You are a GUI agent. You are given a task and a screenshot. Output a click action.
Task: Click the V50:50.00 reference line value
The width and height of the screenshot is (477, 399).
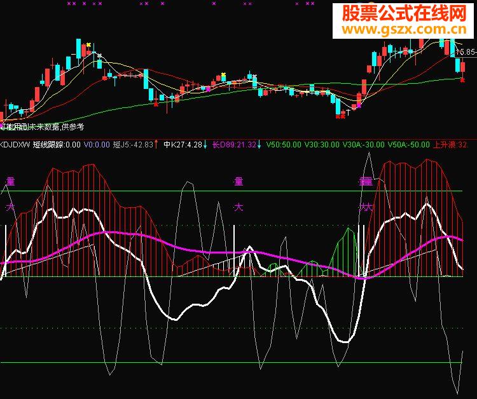click(x=284, y=145)
